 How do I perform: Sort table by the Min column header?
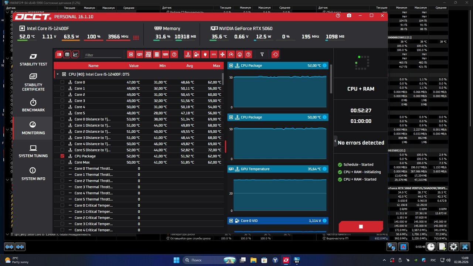click(x=163, y=66)
